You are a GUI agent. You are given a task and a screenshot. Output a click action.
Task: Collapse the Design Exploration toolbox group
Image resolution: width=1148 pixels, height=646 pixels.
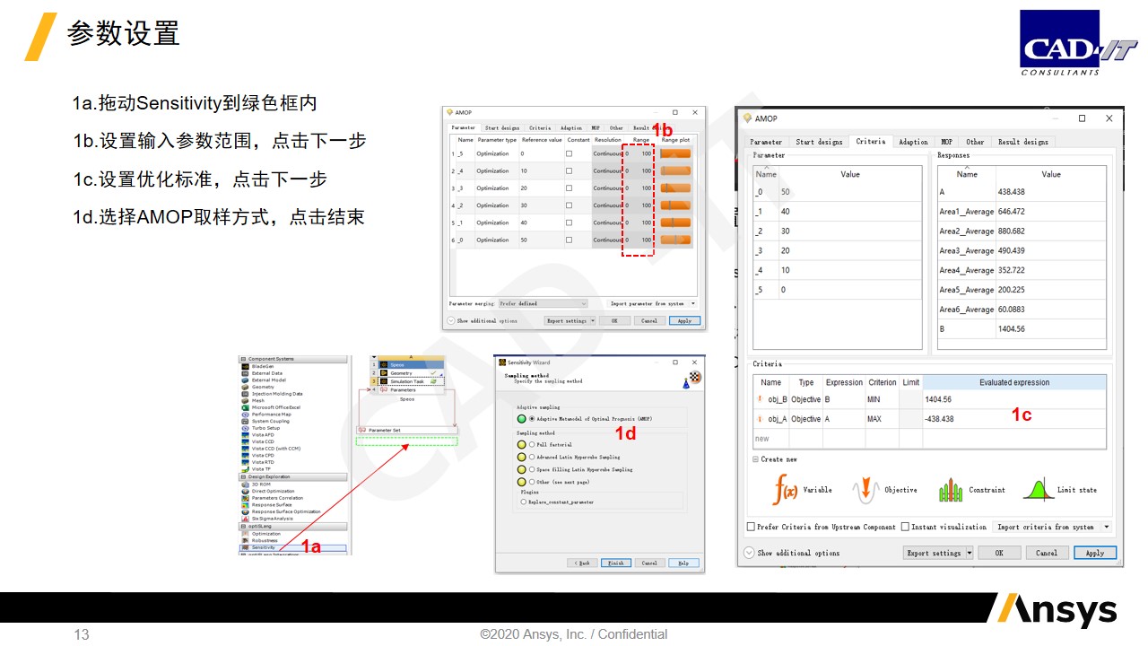click(x=243, y=476)
